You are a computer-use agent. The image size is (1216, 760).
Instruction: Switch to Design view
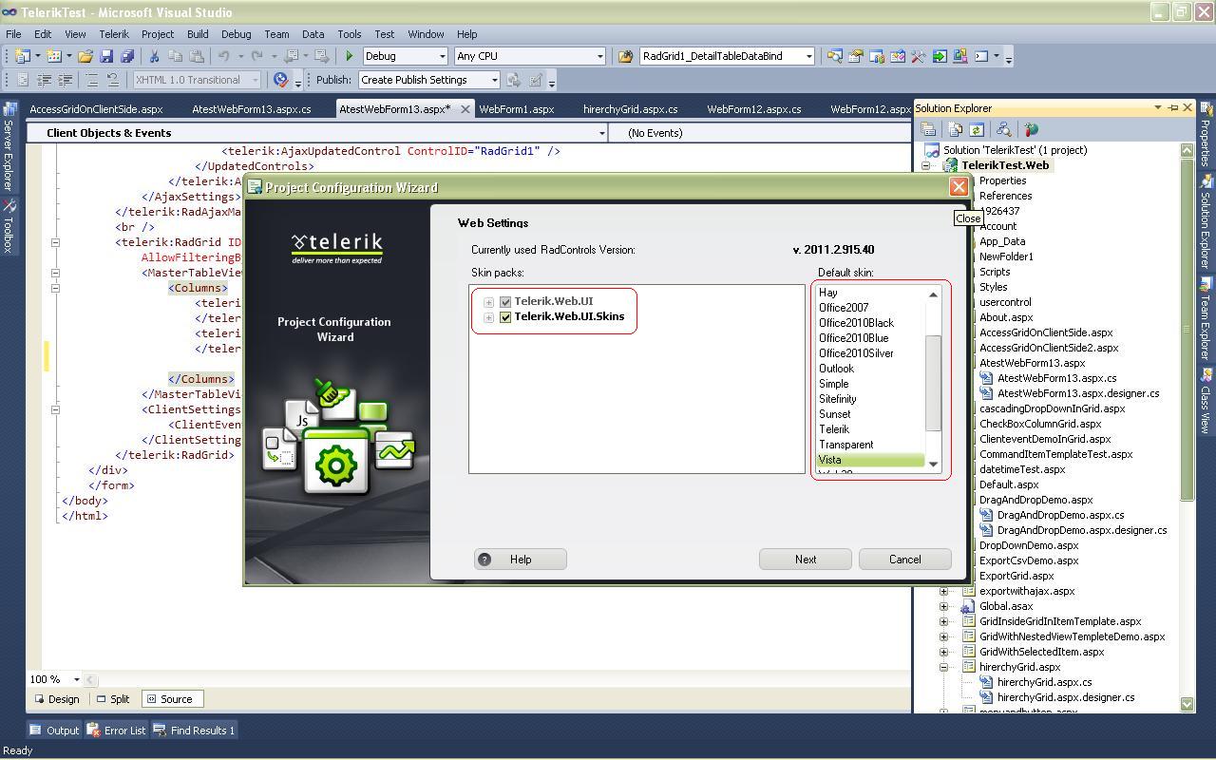point(57,699)
